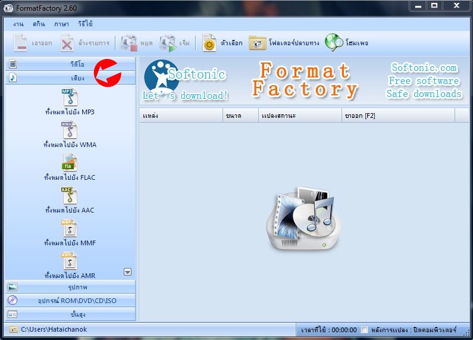Click the Softonic.com banner text
The height and width of the screenshot is (340, 473).
pos(424,68)
